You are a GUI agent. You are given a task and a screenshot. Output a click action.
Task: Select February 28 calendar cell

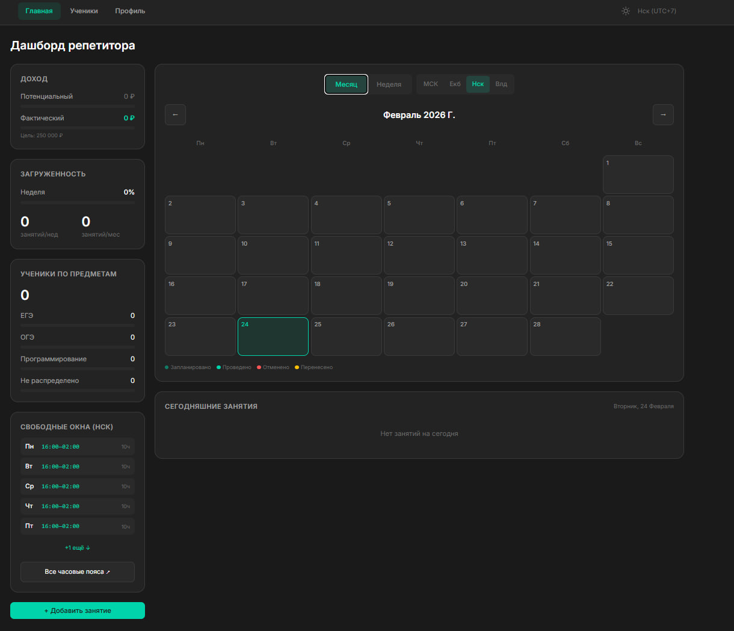[x=565, y=337]
